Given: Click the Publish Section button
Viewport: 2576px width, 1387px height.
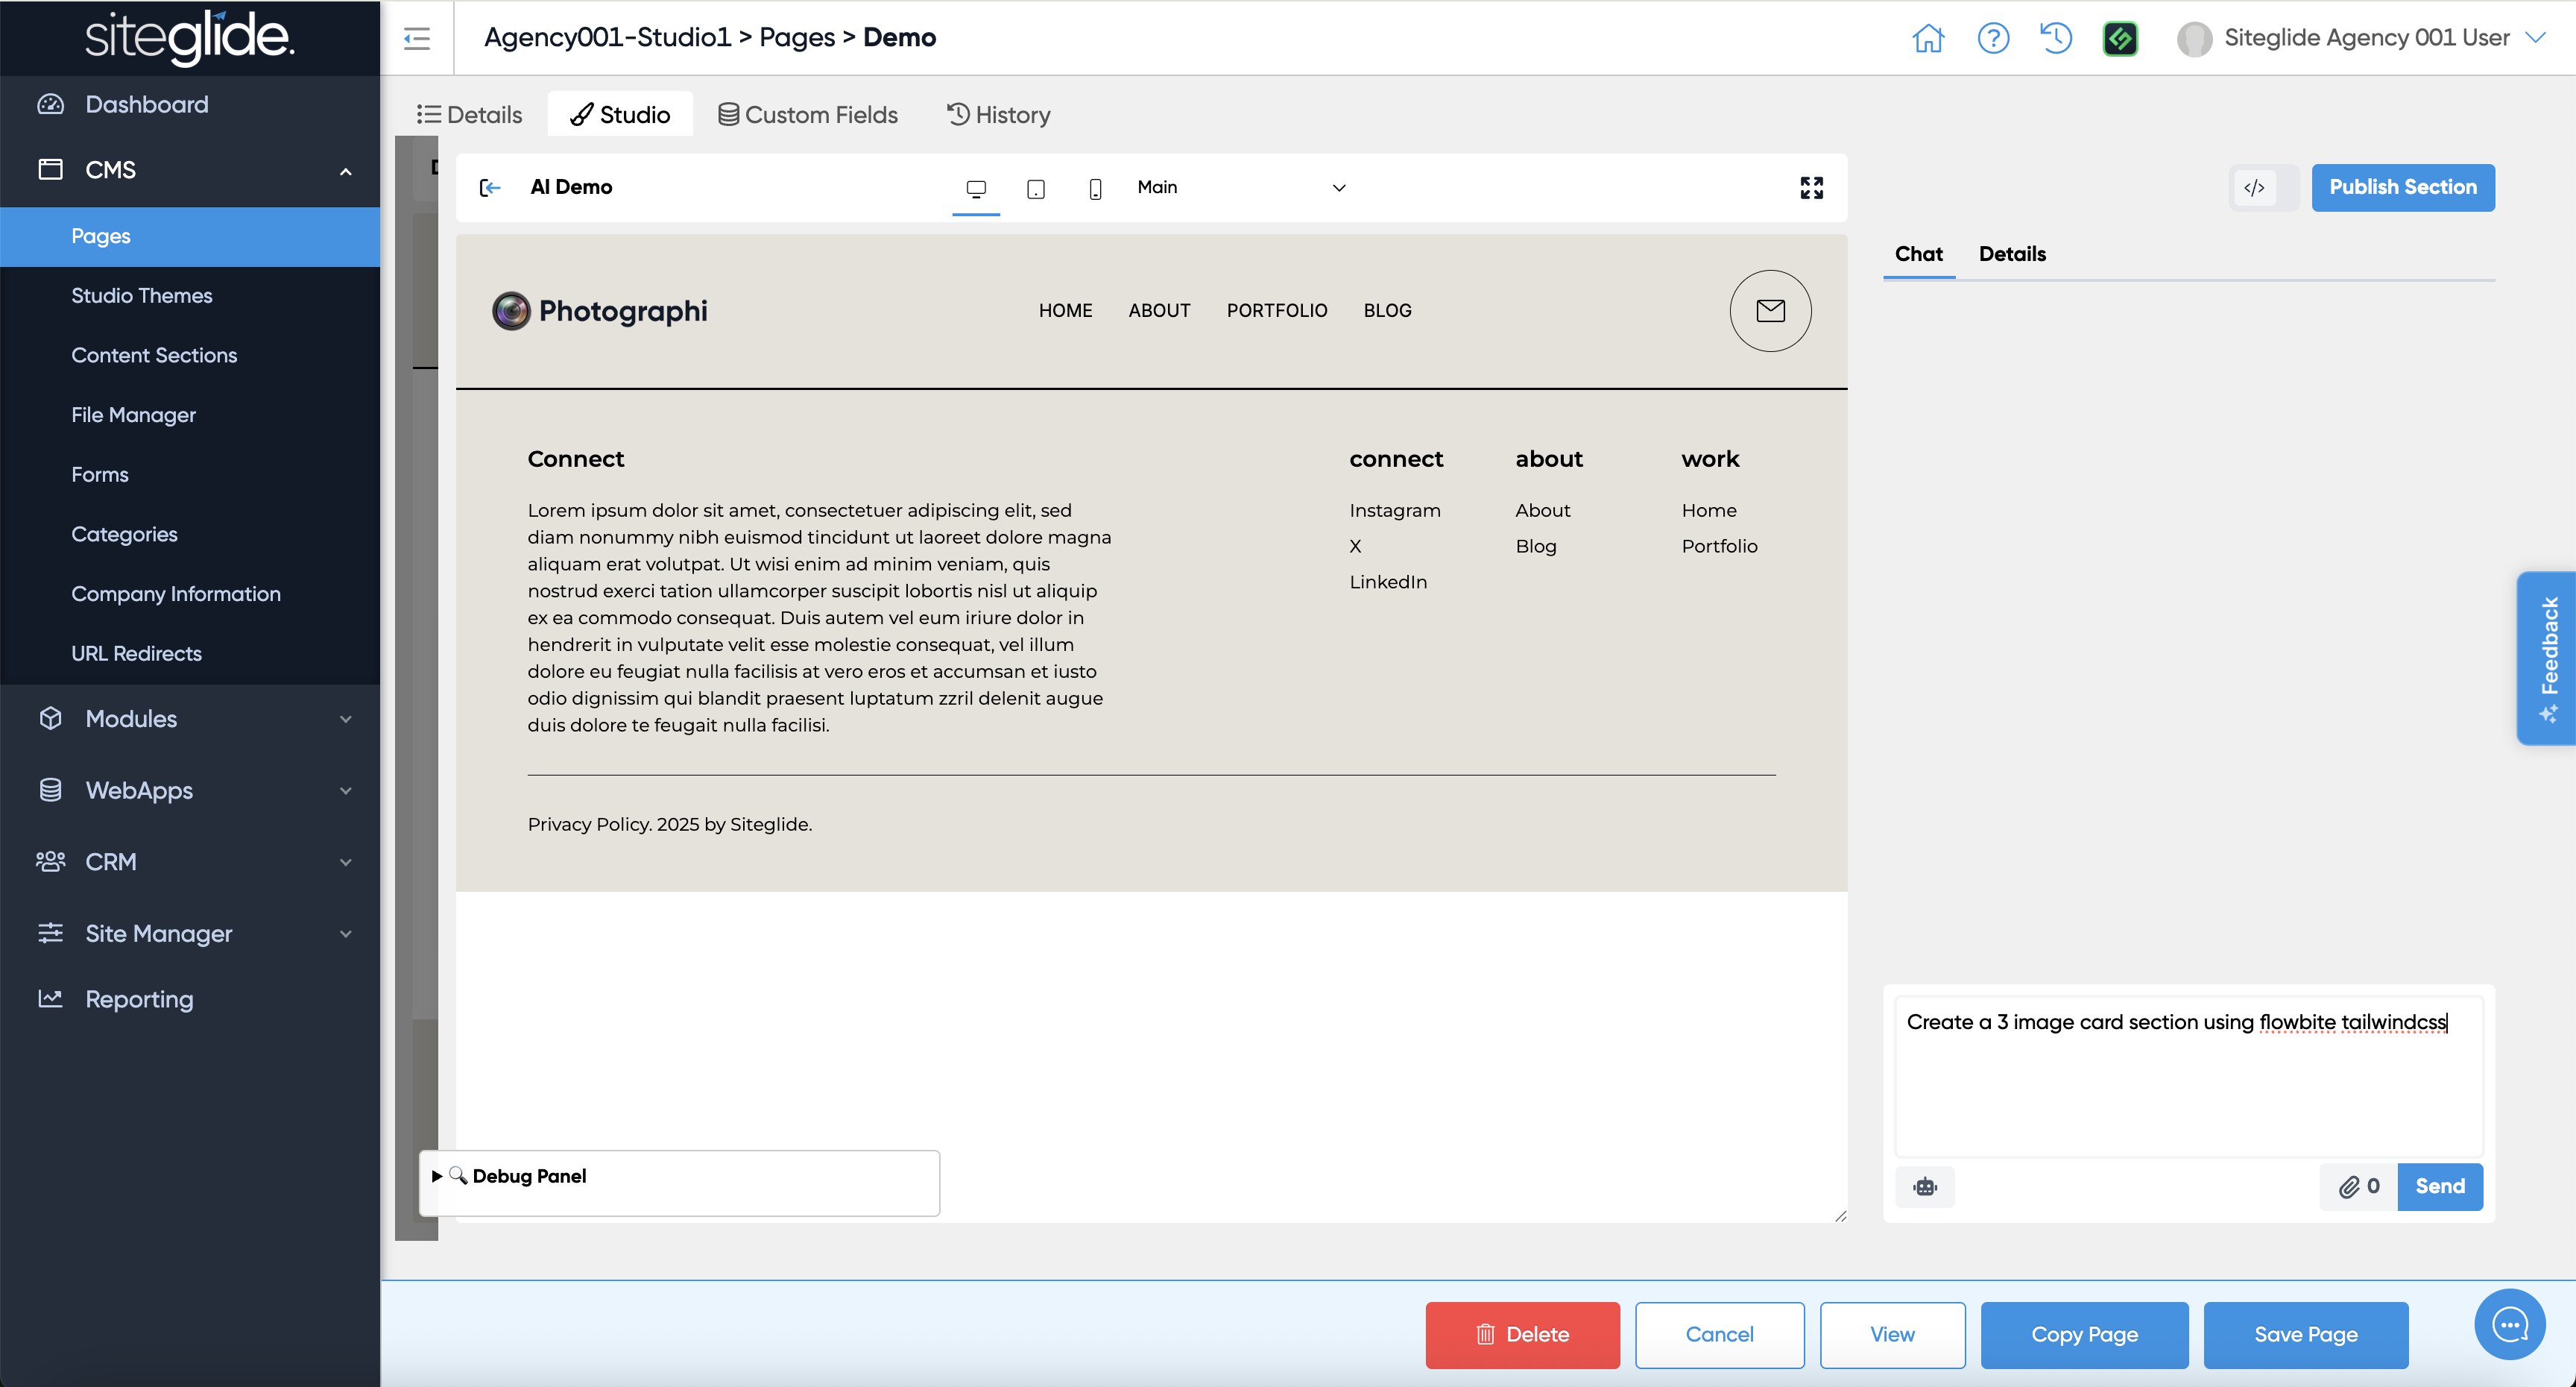Looking at the screenshot, I should click(x=2402, y=187).
